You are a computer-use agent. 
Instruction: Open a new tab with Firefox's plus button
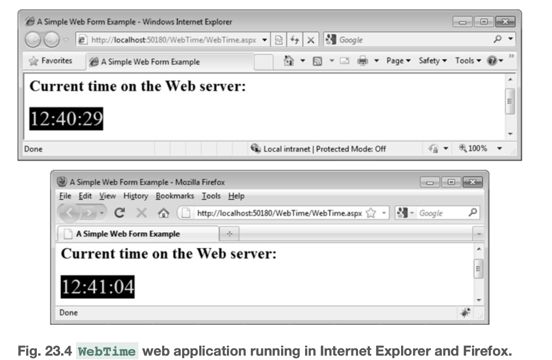(x=229, y=234)
